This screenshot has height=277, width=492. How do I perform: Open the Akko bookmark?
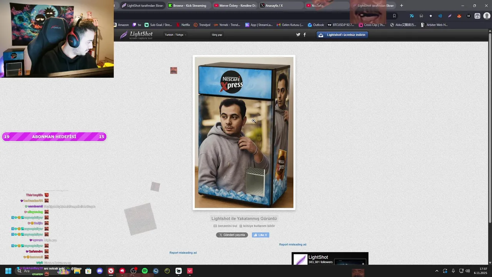[403, 25]
